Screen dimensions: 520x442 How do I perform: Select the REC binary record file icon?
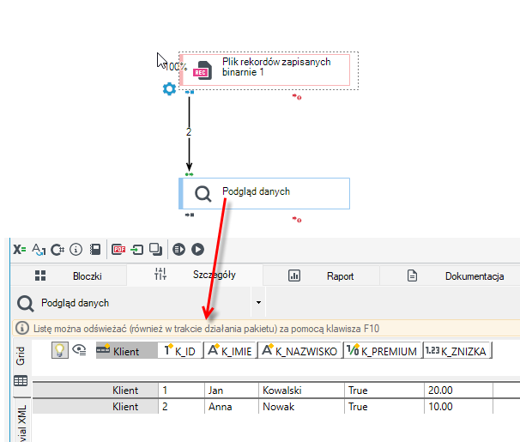[x=203, y=70]
